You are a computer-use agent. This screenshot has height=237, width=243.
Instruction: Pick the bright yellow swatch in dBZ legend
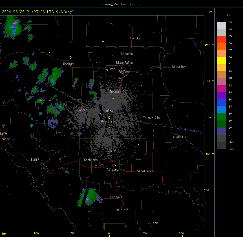click(x=222, y=61)
